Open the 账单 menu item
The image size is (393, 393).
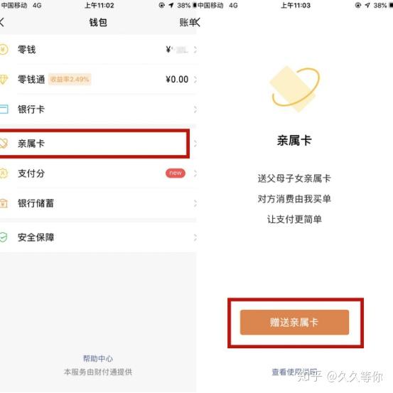(188, 22)
